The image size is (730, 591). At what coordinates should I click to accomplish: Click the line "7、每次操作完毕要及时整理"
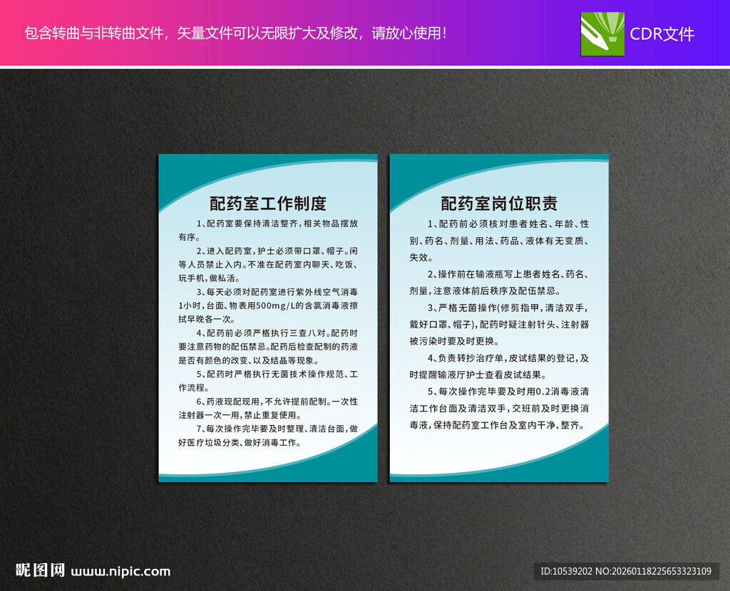pyautogui.click(x=277, y=429)
